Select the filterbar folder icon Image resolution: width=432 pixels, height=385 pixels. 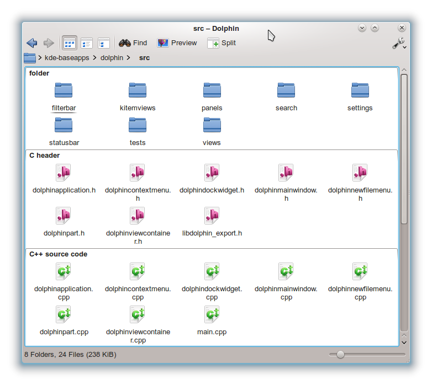(x=64, y=90)
